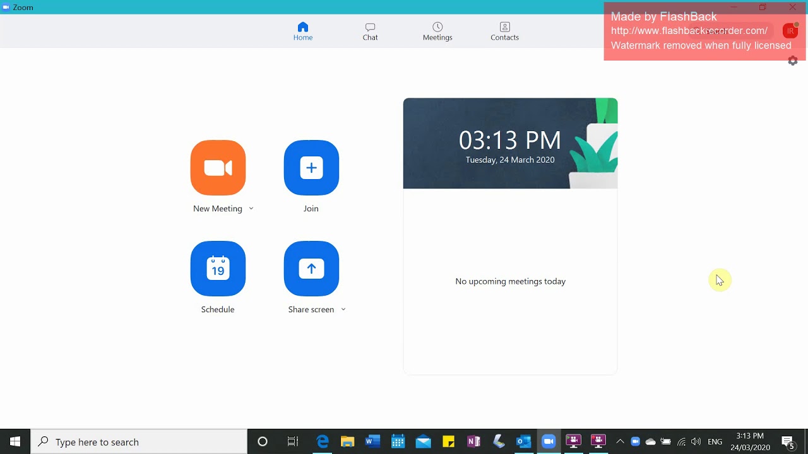Click the date Tuesday, 24 March 2020
Viewport: 808px width, 454px height.
pos(510,160)
